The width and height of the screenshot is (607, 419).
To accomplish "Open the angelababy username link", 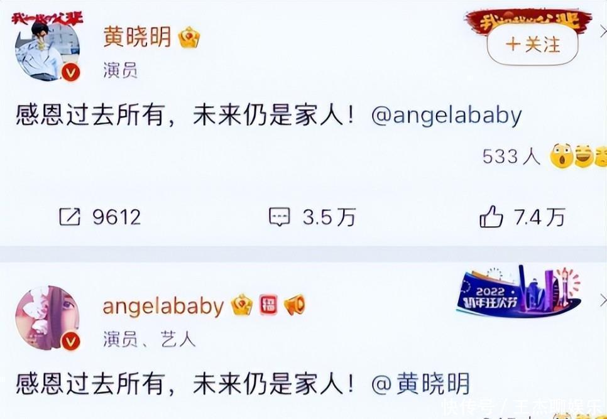I will [163, 306].
